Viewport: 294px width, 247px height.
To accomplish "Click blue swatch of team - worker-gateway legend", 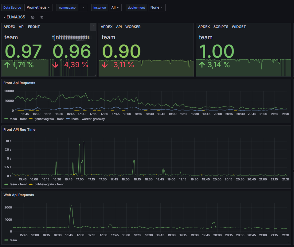I will click(68, 119).
